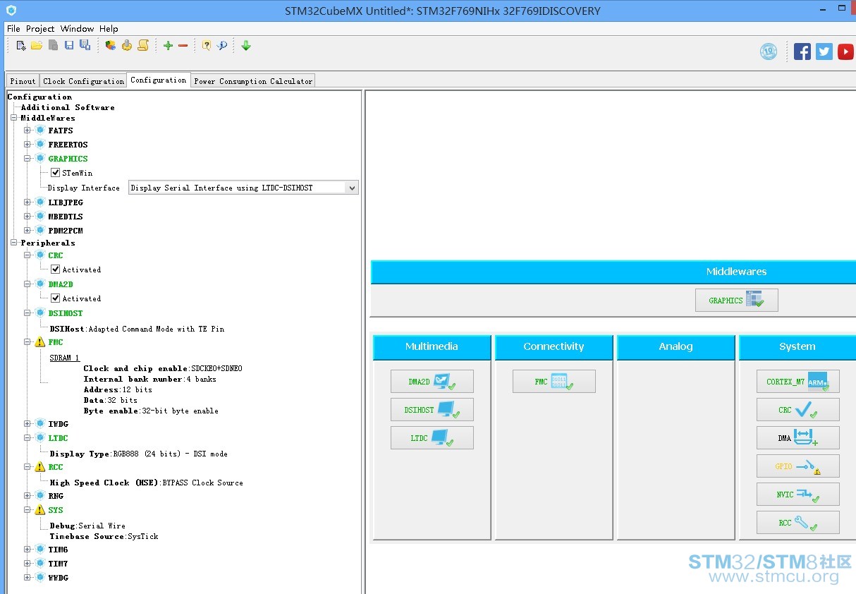Click the 10-year anniversary badge icon
Viewport: 856px width, 594px height.
point(769,51)
